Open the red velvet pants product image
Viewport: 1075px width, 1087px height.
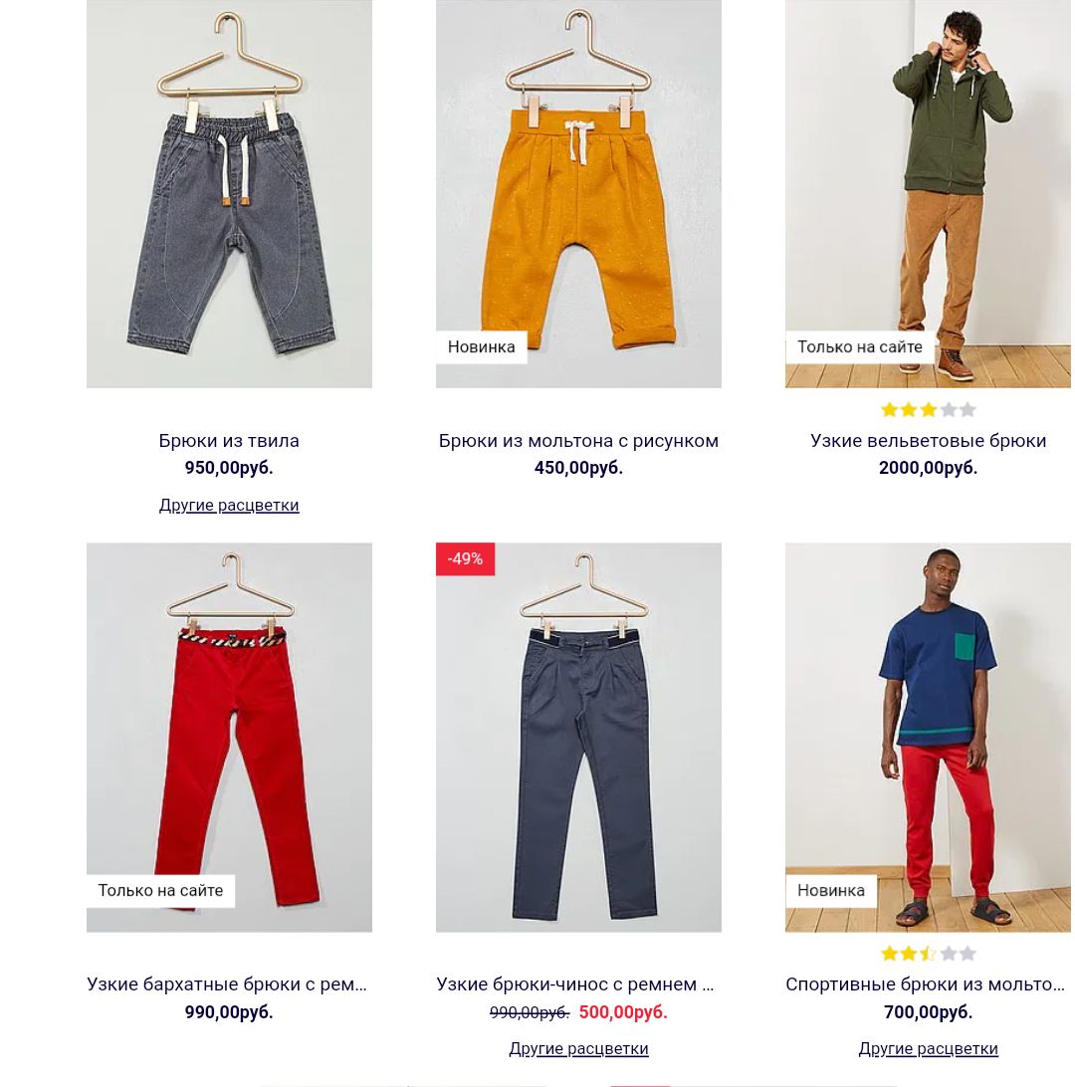click(229, 738)
